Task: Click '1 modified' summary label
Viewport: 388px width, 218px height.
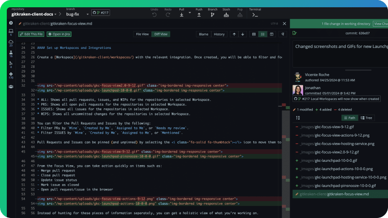Action: pyautogui.click(x=303, y=109)
